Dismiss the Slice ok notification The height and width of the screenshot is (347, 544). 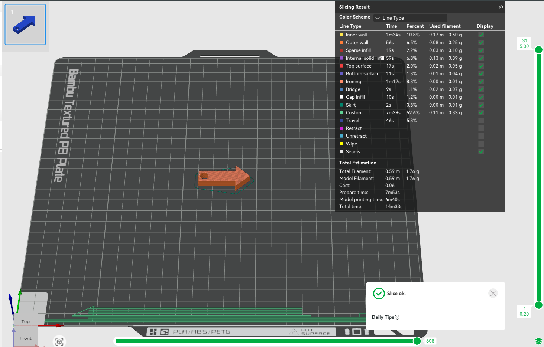[493, 294]
